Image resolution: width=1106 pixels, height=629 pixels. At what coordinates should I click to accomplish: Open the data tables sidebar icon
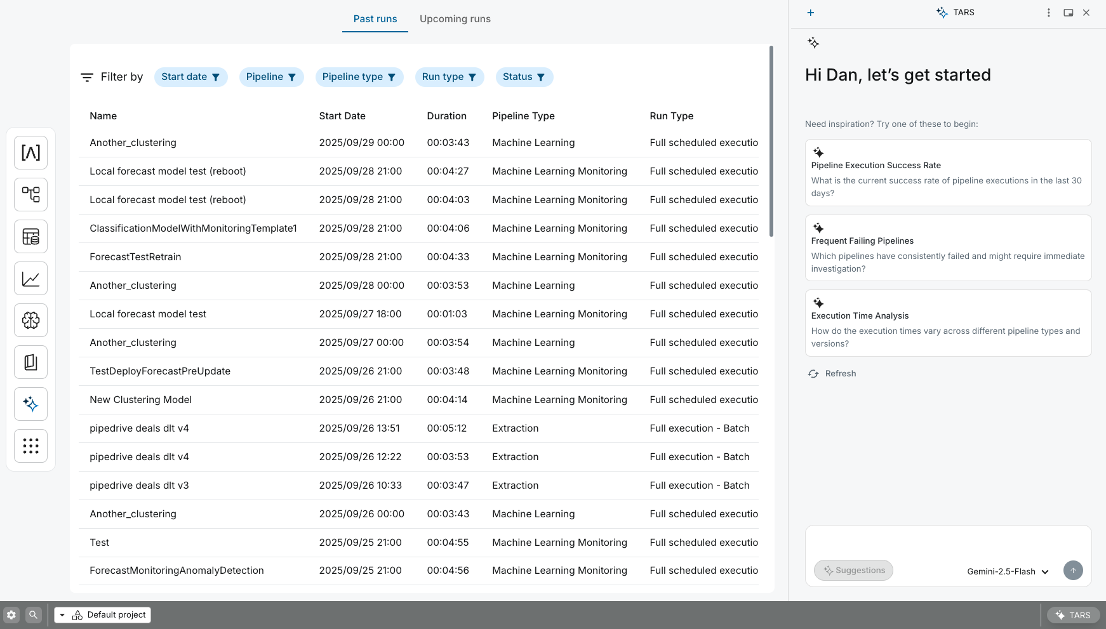coord(30,236)
